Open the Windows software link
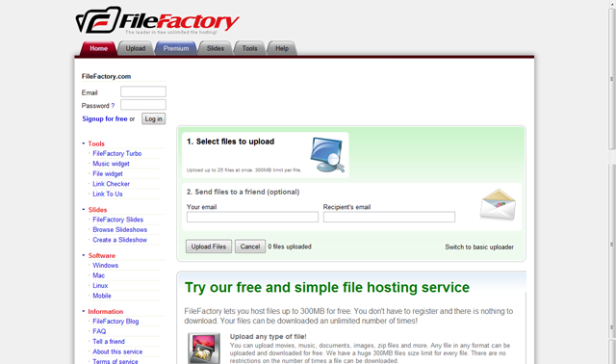 tap(105, 266)
